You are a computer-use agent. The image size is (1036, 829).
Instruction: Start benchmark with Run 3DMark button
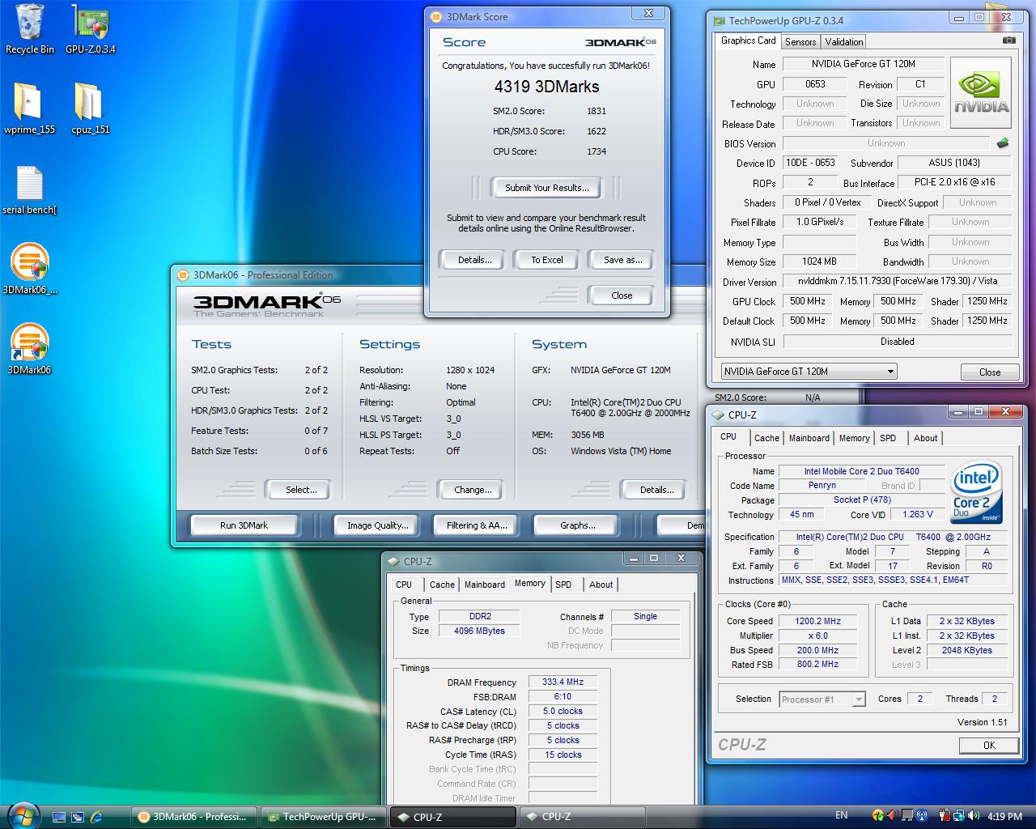244,525
